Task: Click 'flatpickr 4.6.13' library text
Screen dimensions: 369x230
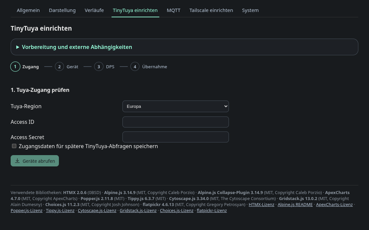Action: pos(158,205)
